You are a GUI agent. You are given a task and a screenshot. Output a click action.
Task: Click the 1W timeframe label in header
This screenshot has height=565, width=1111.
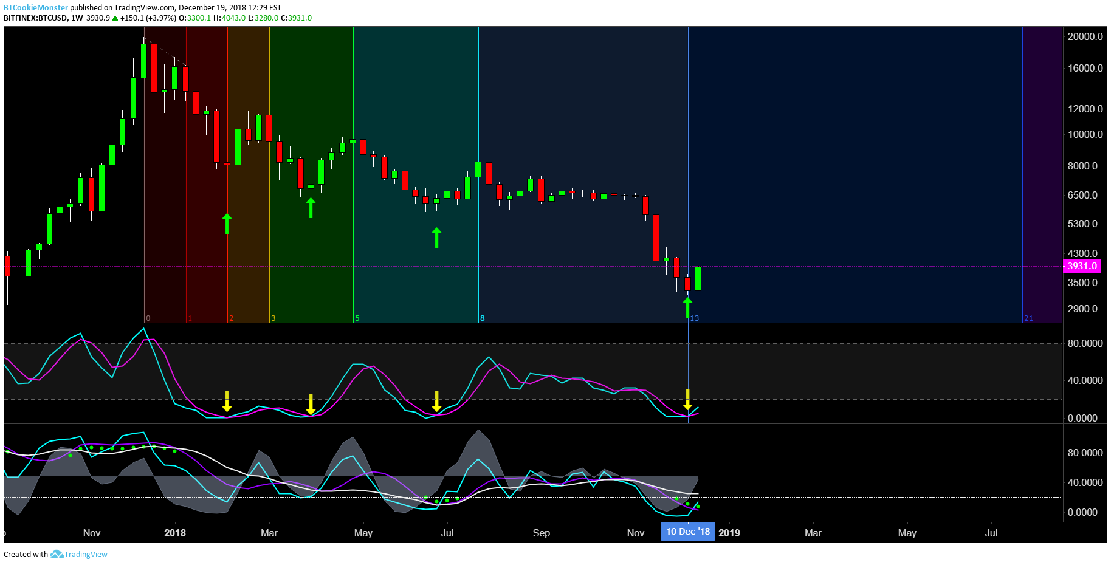[77, 18]
